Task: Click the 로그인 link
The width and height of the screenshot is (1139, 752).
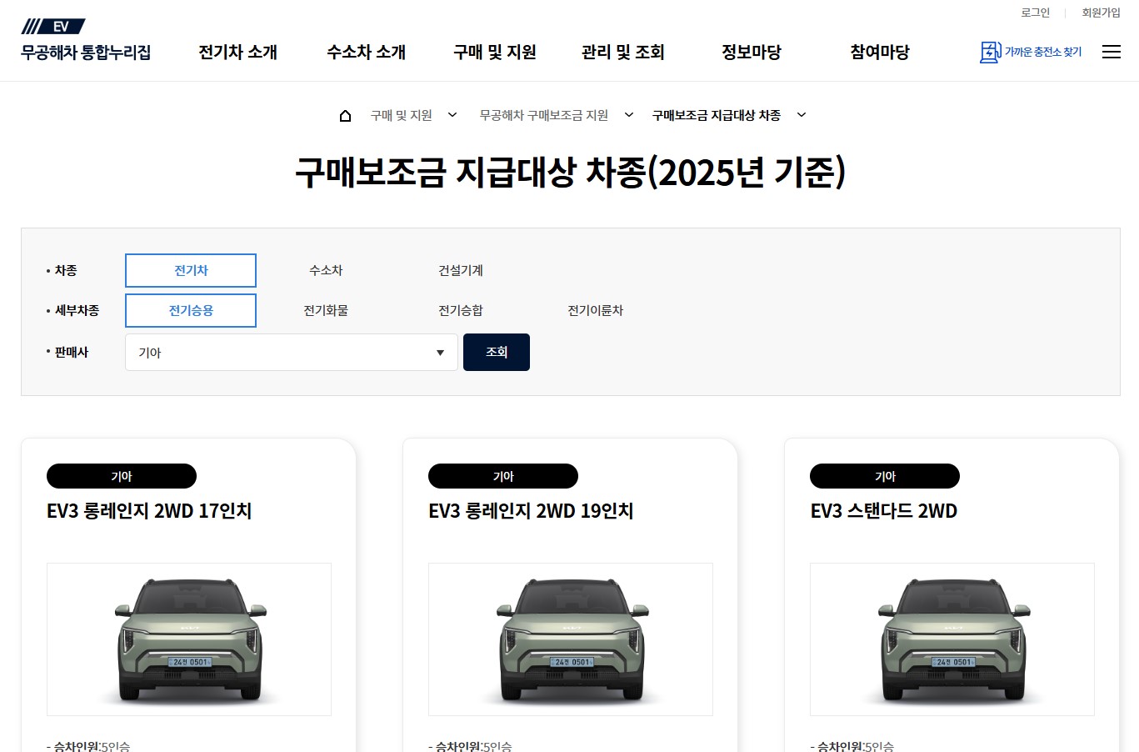Action: click(1035, 13)
